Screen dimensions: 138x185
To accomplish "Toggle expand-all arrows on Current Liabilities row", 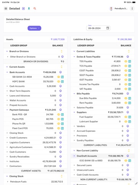I will click(x=129, y=51).
